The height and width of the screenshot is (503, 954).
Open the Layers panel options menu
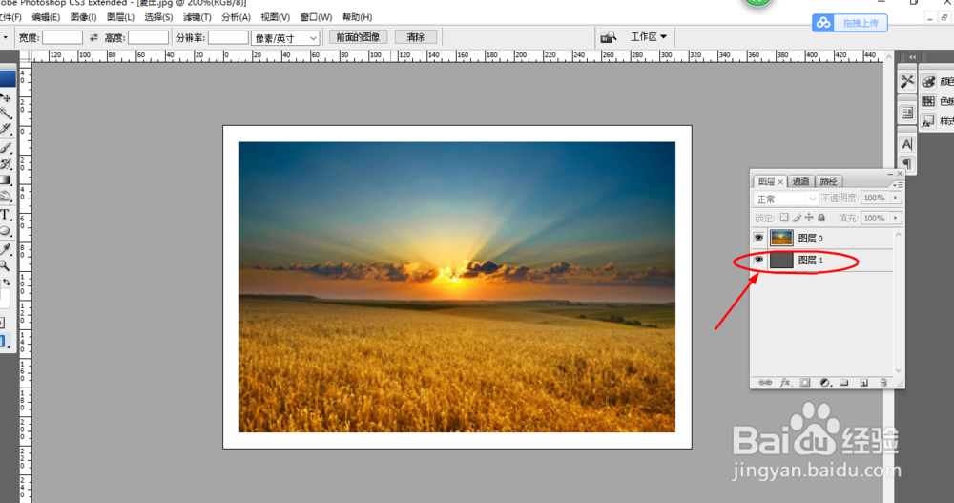(898, 184)
